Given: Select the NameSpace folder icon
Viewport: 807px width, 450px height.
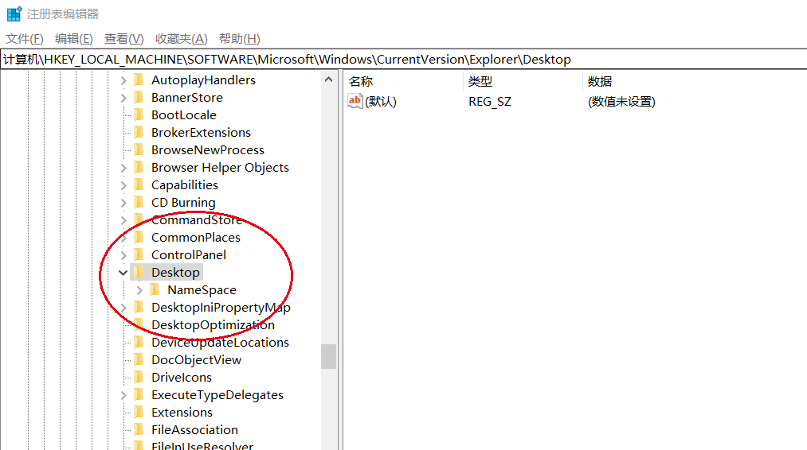Looking at the screenshot, I should [x=155, y=289].
